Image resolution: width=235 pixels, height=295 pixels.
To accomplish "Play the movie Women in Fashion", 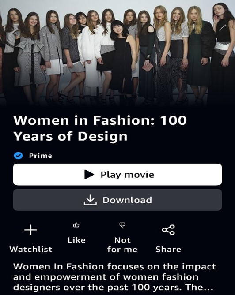I will pyautogui.click(x=117, y=175).
